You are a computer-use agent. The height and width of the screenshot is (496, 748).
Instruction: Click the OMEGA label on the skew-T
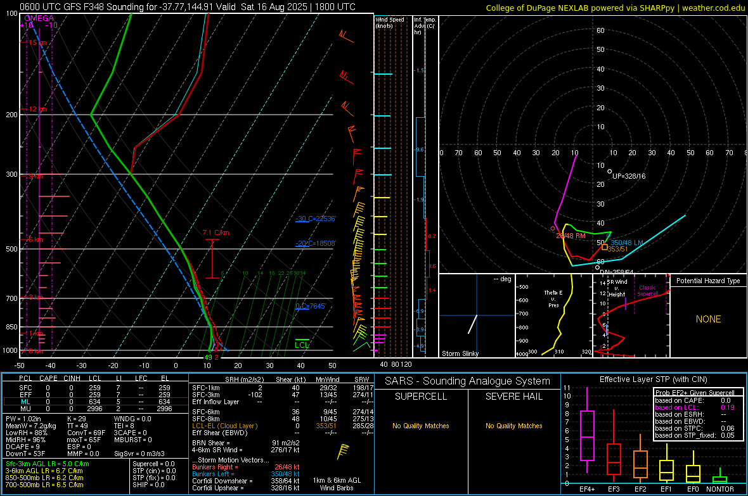39,18
